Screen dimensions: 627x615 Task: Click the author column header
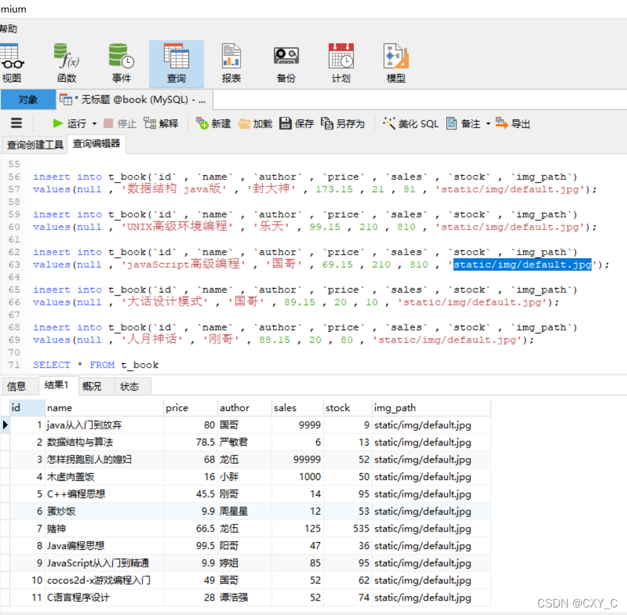(244, 407)
